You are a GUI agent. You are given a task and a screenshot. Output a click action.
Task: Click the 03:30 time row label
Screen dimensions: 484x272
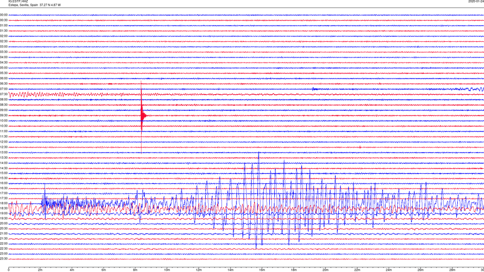pos(4,52)
